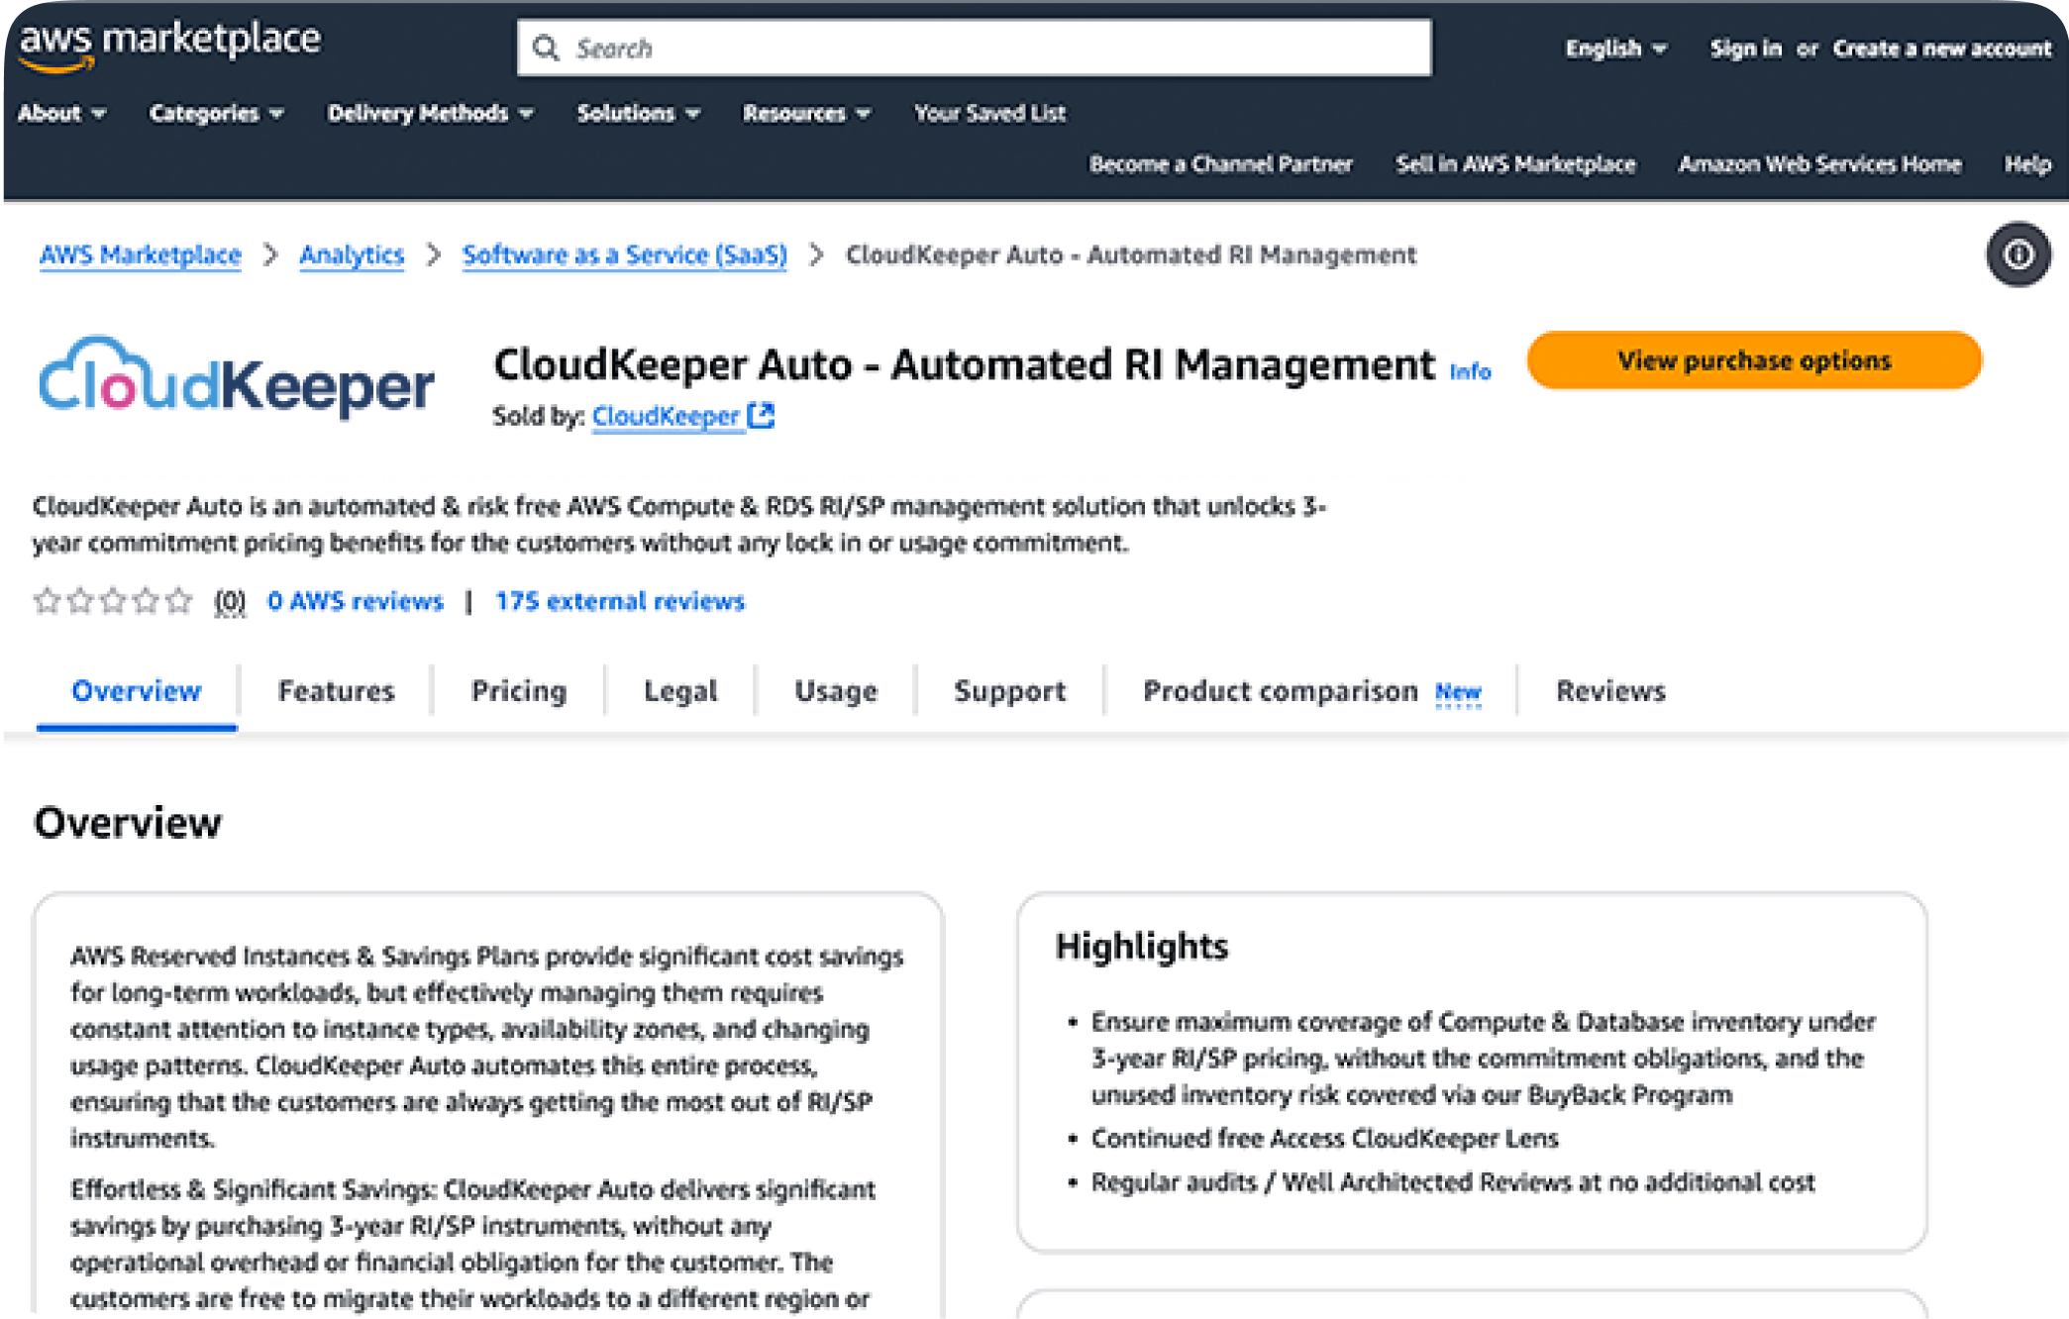Screen dimensions: 2069x1319
Task: Click View purchase options button
Action: click(x=1753, y=360)
